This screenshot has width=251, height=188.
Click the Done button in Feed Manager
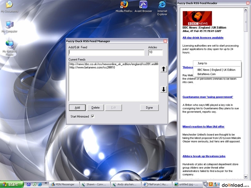149,107
